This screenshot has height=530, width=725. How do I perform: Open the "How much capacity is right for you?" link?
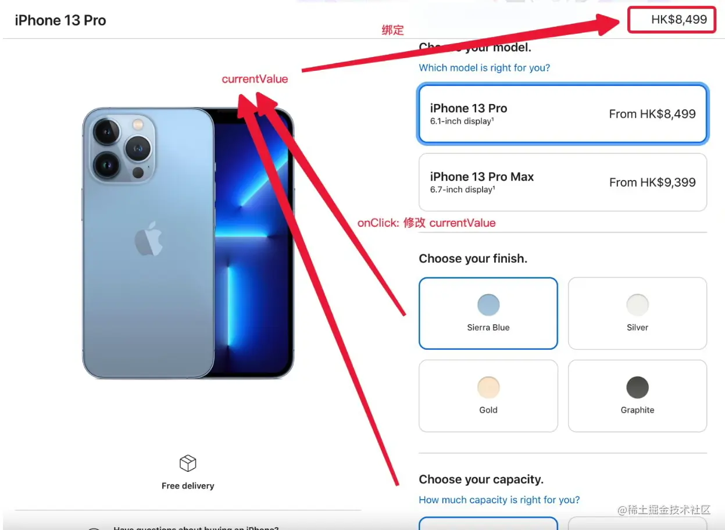[x=499, y=500]
